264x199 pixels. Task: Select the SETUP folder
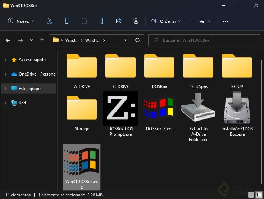point(237,72)
